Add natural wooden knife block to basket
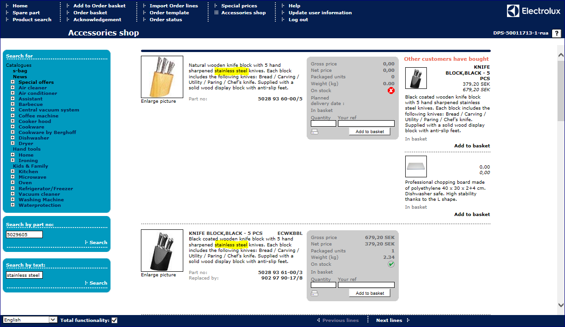The width and height of the screenshot is (565, 327). point(370,131)
